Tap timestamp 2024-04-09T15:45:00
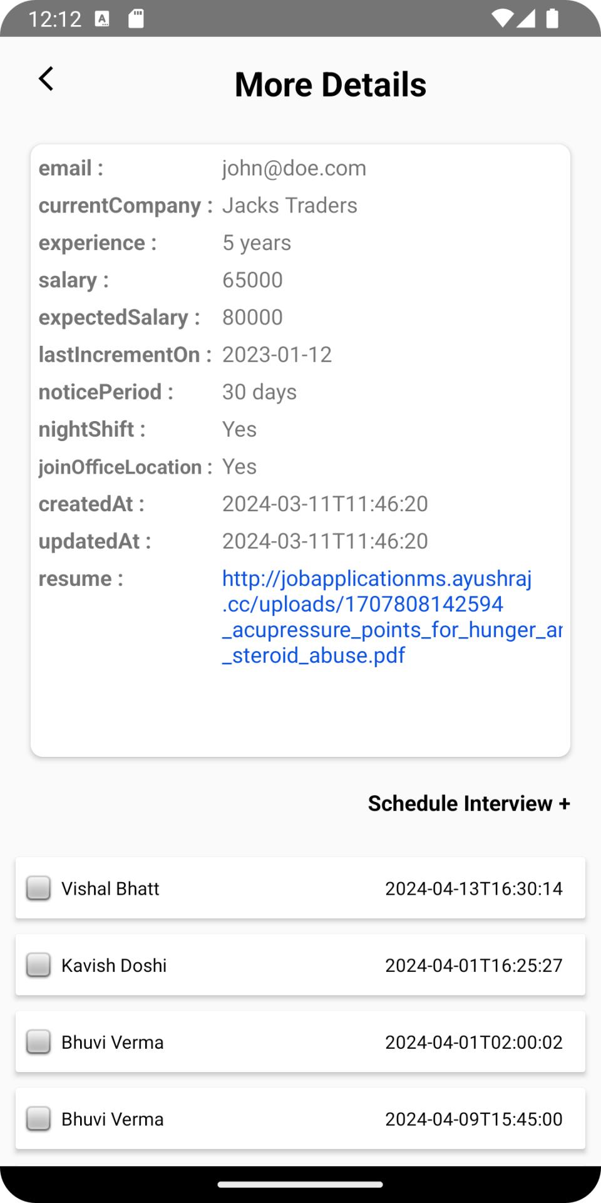Viewport: 601px width, 1203px height. (x=474, y=1119)
